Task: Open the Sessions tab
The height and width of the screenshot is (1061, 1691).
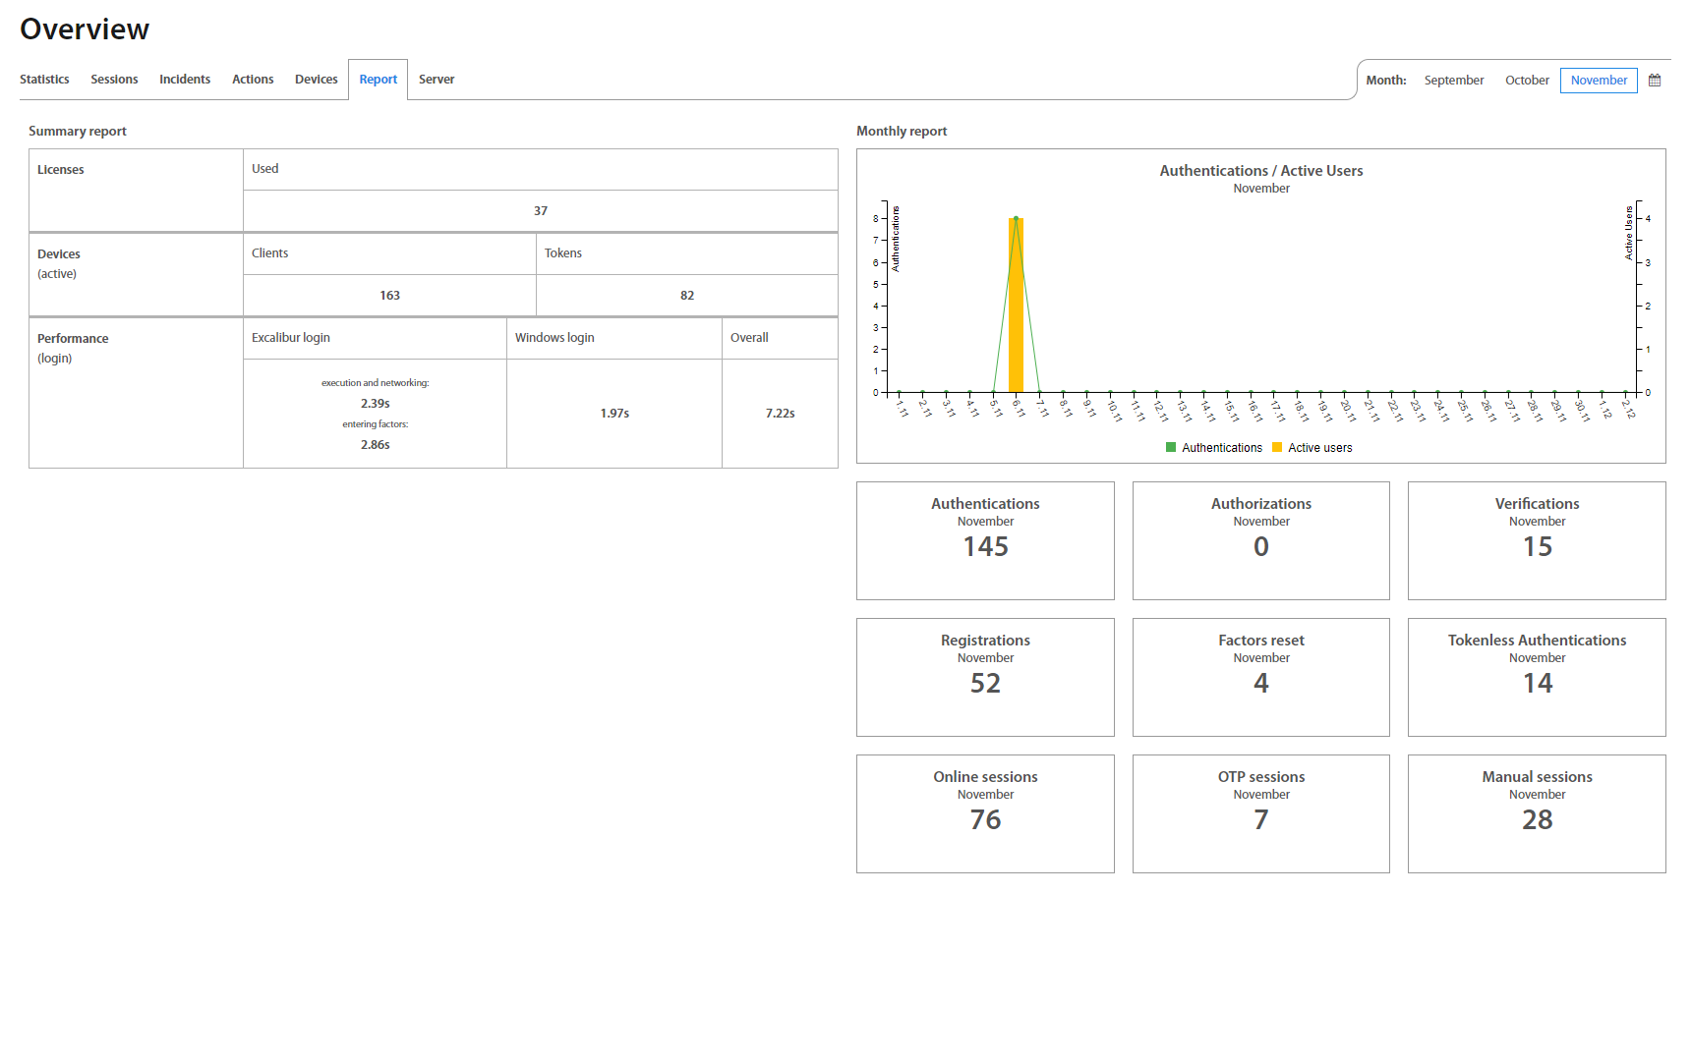Action: 114,80
